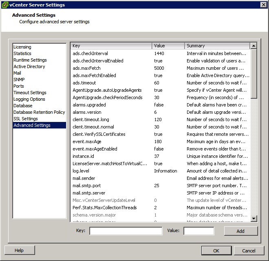Open the Statistics settings page
Viewport: 269px width, 261px height.
[x=22, y=53]
